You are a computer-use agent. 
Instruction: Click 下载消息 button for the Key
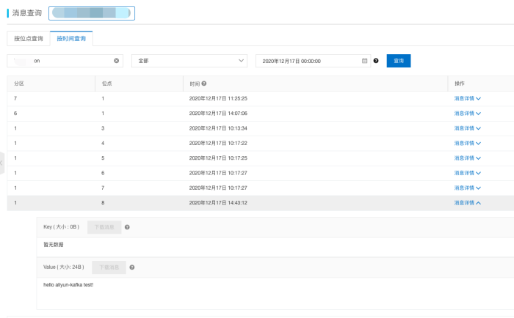[x=104, y=227]
